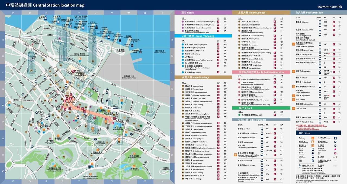Image resolution: width=347 pixels, height=184 pixels.
Task: Select the Minibus stop legend icon
Action: tap(313, 157)
